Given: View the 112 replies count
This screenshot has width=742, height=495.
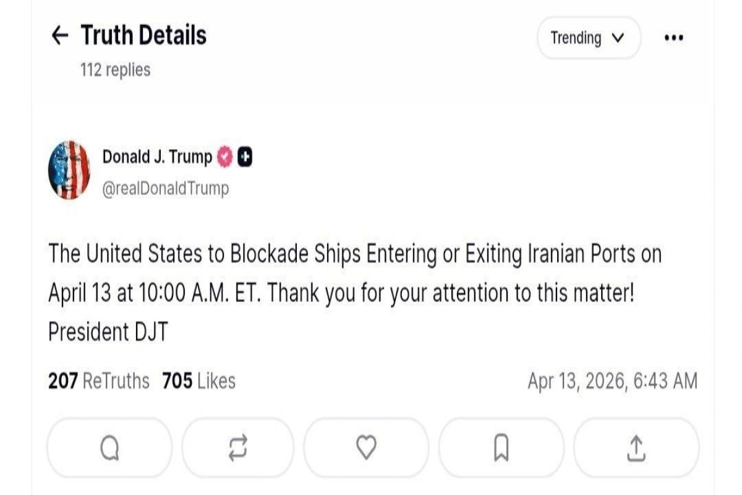Looking at the screenshot, I should coord(115,70).
